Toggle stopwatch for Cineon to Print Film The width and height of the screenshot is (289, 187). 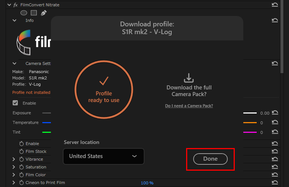[x=22, y=183]
